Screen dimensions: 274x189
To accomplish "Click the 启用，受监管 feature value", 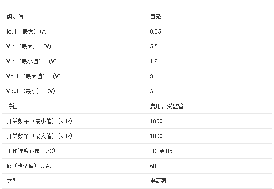I will click(167, 106).
